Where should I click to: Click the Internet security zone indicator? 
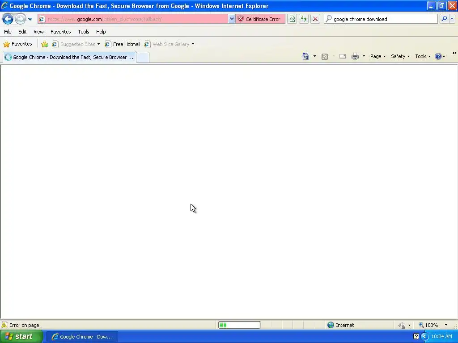340,325
